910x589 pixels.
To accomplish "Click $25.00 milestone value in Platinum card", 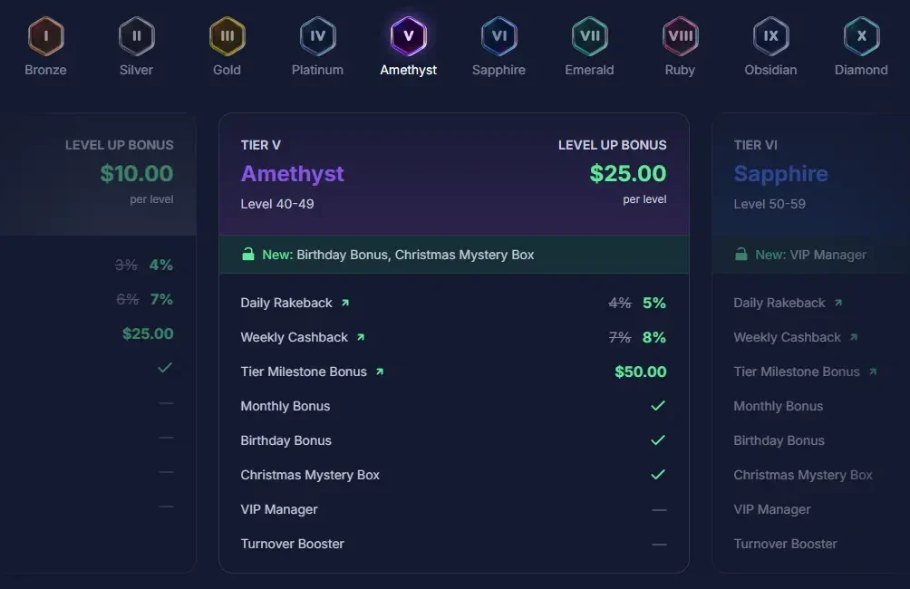I will pyautogui.click(x=148, y=333).
